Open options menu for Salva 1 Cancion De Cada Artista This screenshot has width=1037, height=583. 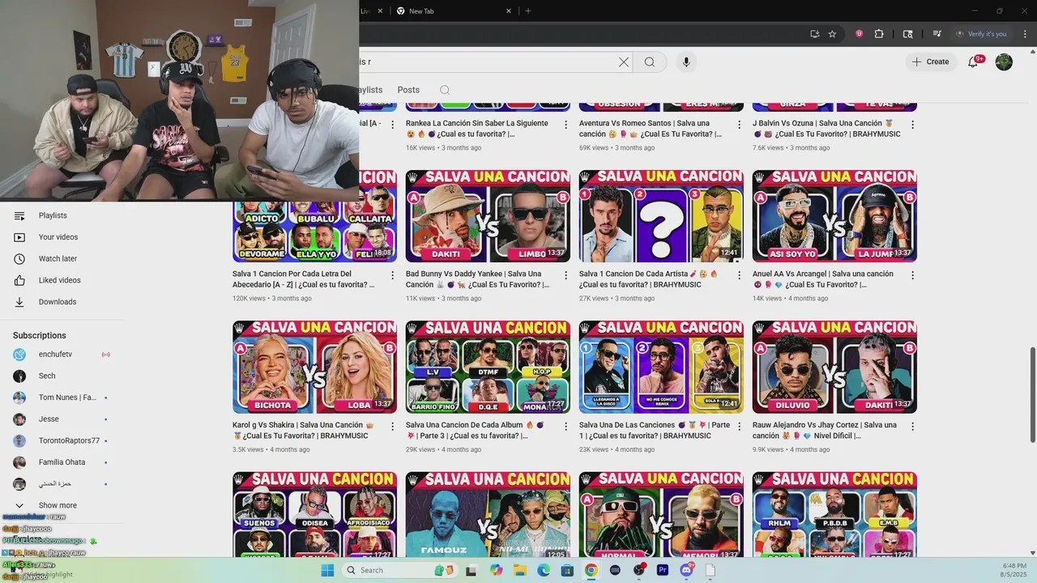(739, 275)
